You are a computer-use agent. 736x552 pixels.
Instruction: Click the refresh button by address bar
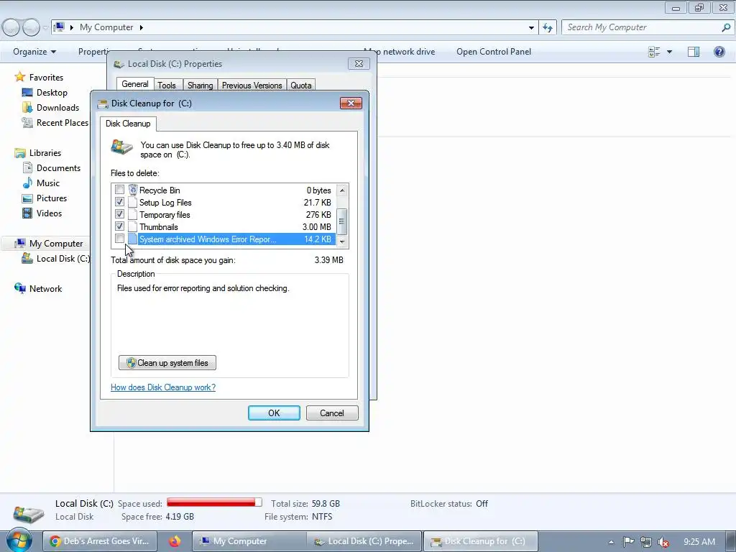(x=548, y=28)
